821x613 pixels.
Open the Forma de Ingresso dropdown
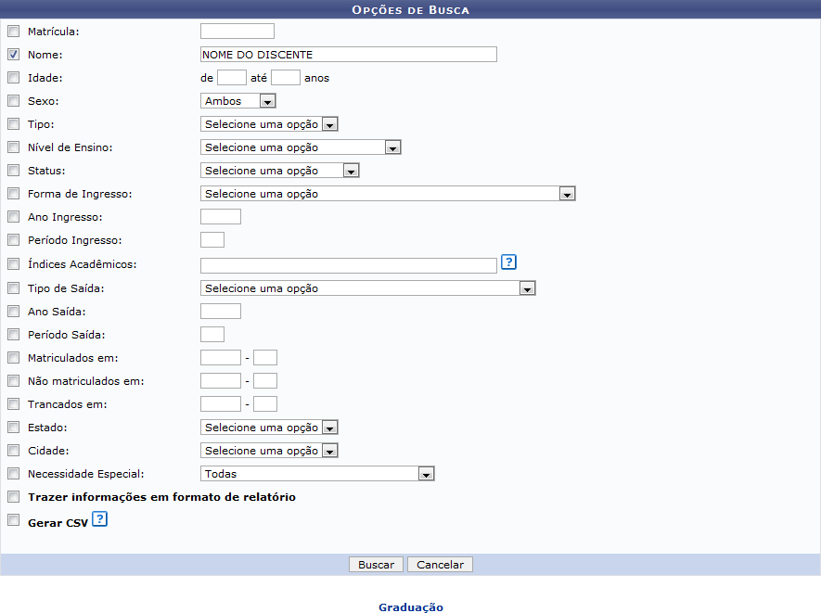coord(388,194)
